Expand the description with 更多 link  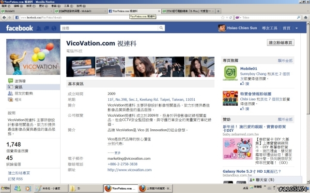coord(117,153)
